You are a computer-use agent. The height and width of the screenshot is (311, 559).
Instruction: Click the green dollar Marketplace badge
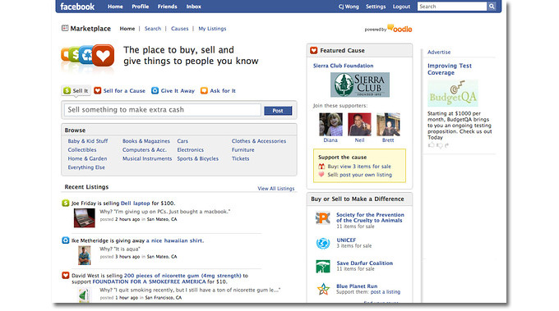coord(74,54)
